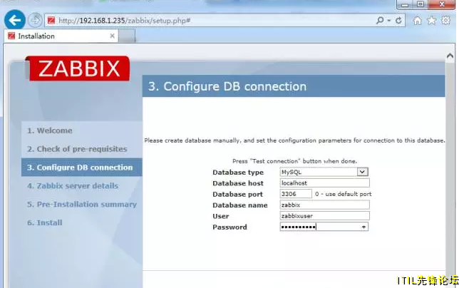Click the Database port field showing 3306
Image resolution: width=459 pixels, height=288 pixels.
(x=296, y=194)
